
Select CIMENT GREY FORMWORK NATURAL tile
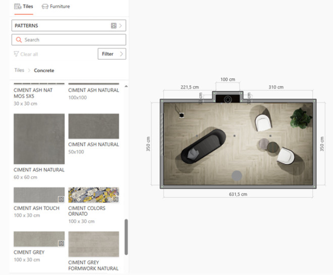point(93,244)
